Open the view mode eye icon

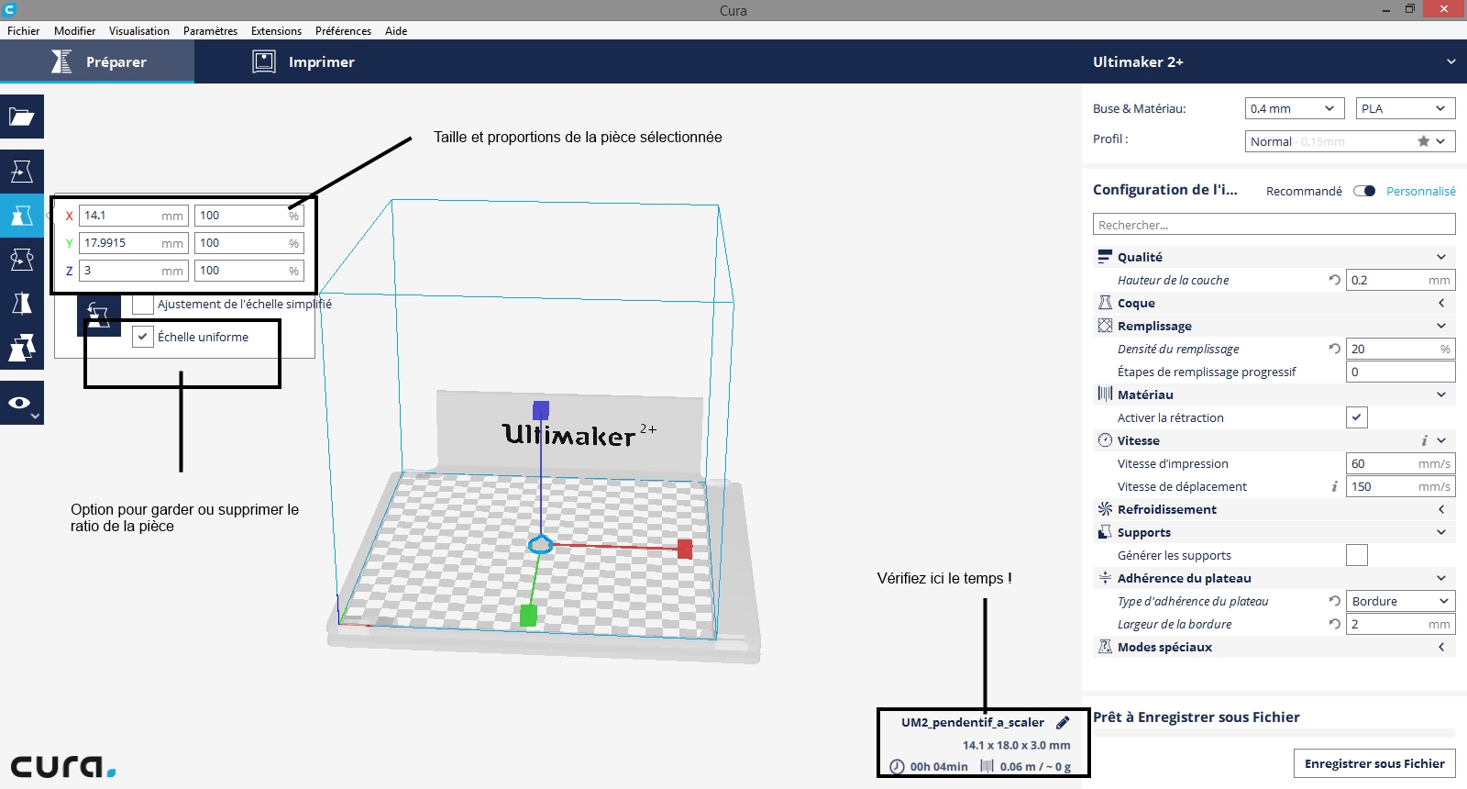[x=22, y=403]
